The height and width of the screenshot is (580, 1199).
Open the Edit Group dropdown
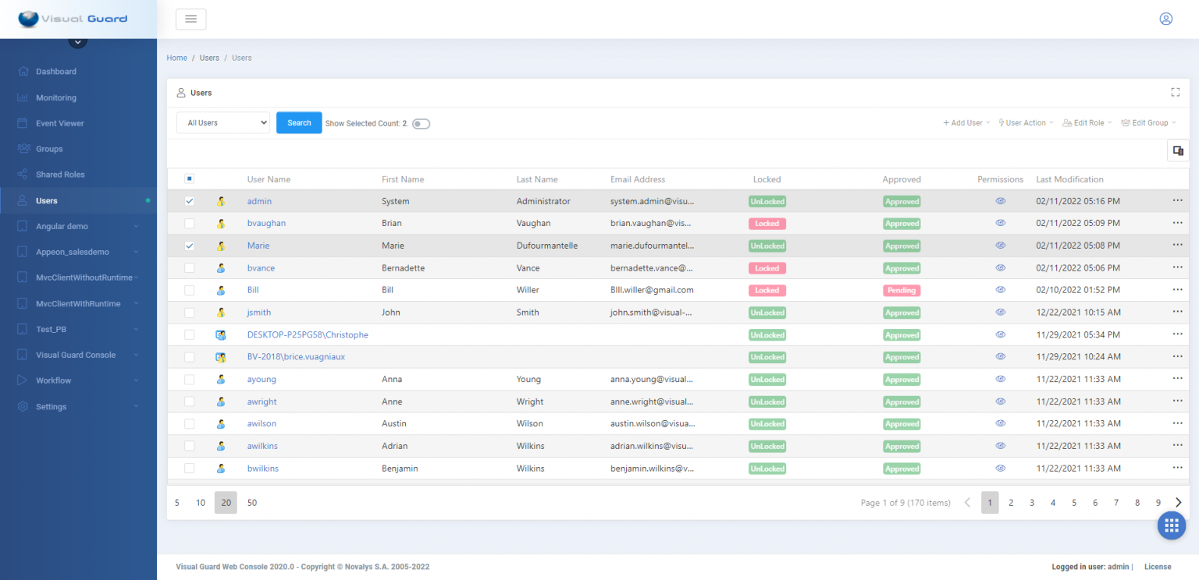pos(1148,122)
